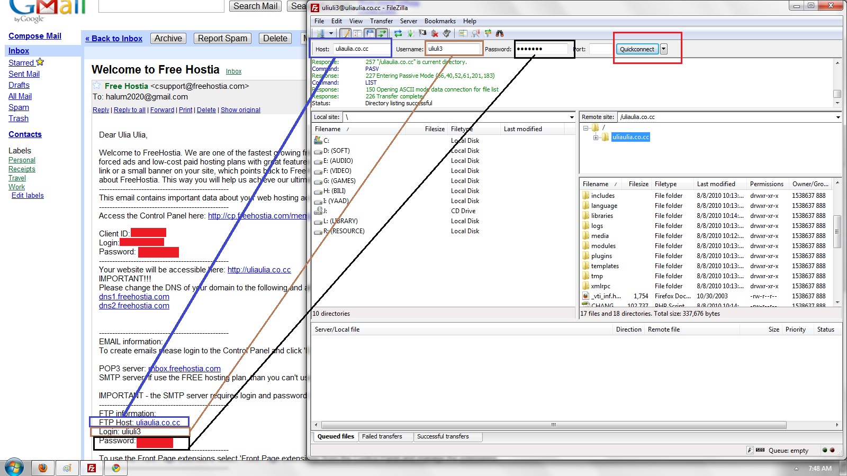847x476 pixels.
Task: Click the FileZilla taskbar icon
Action: click(x=92, y=468)
